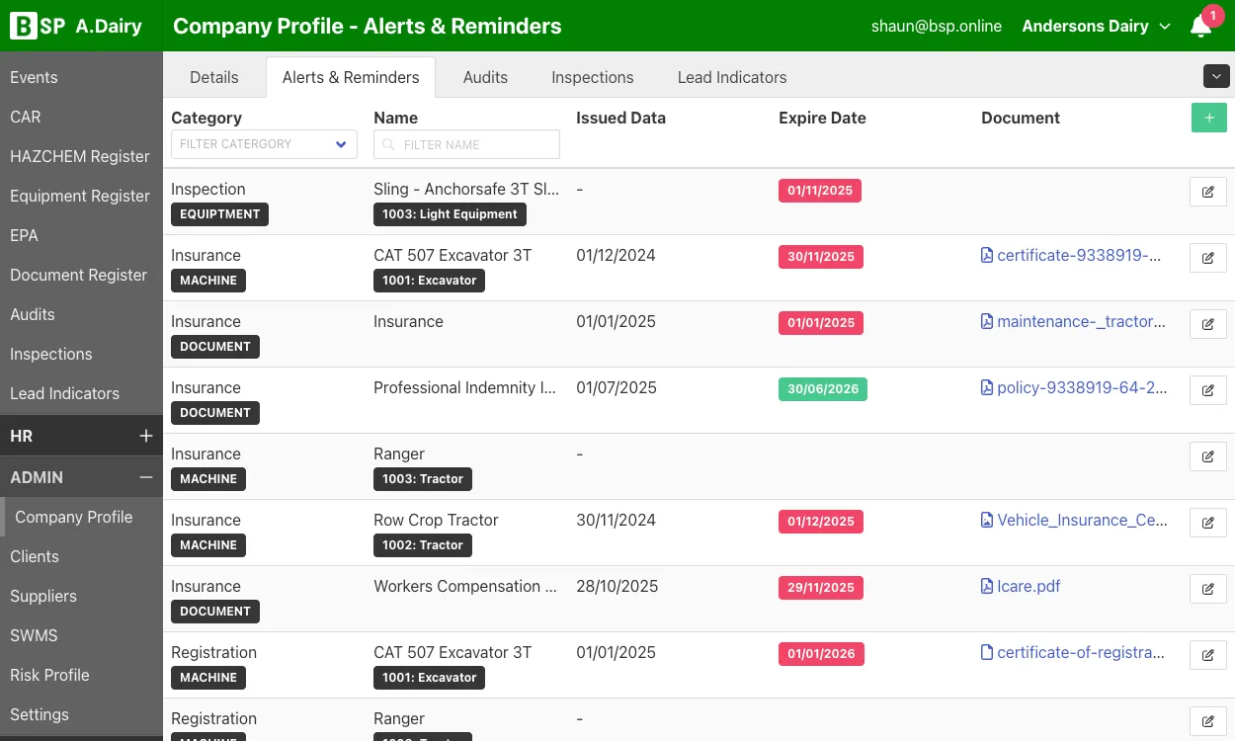Open Vehicle_Insurance_Ce document link

[1075, 520]
